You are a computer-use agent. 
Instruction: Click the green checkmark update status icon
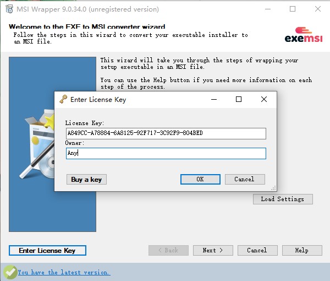click(10, 272)
